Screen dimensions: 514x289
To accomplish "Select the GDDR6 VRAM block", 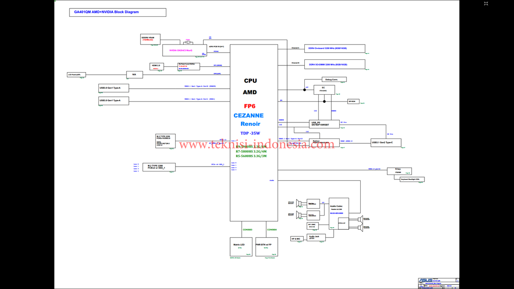I will pos(151,39).
